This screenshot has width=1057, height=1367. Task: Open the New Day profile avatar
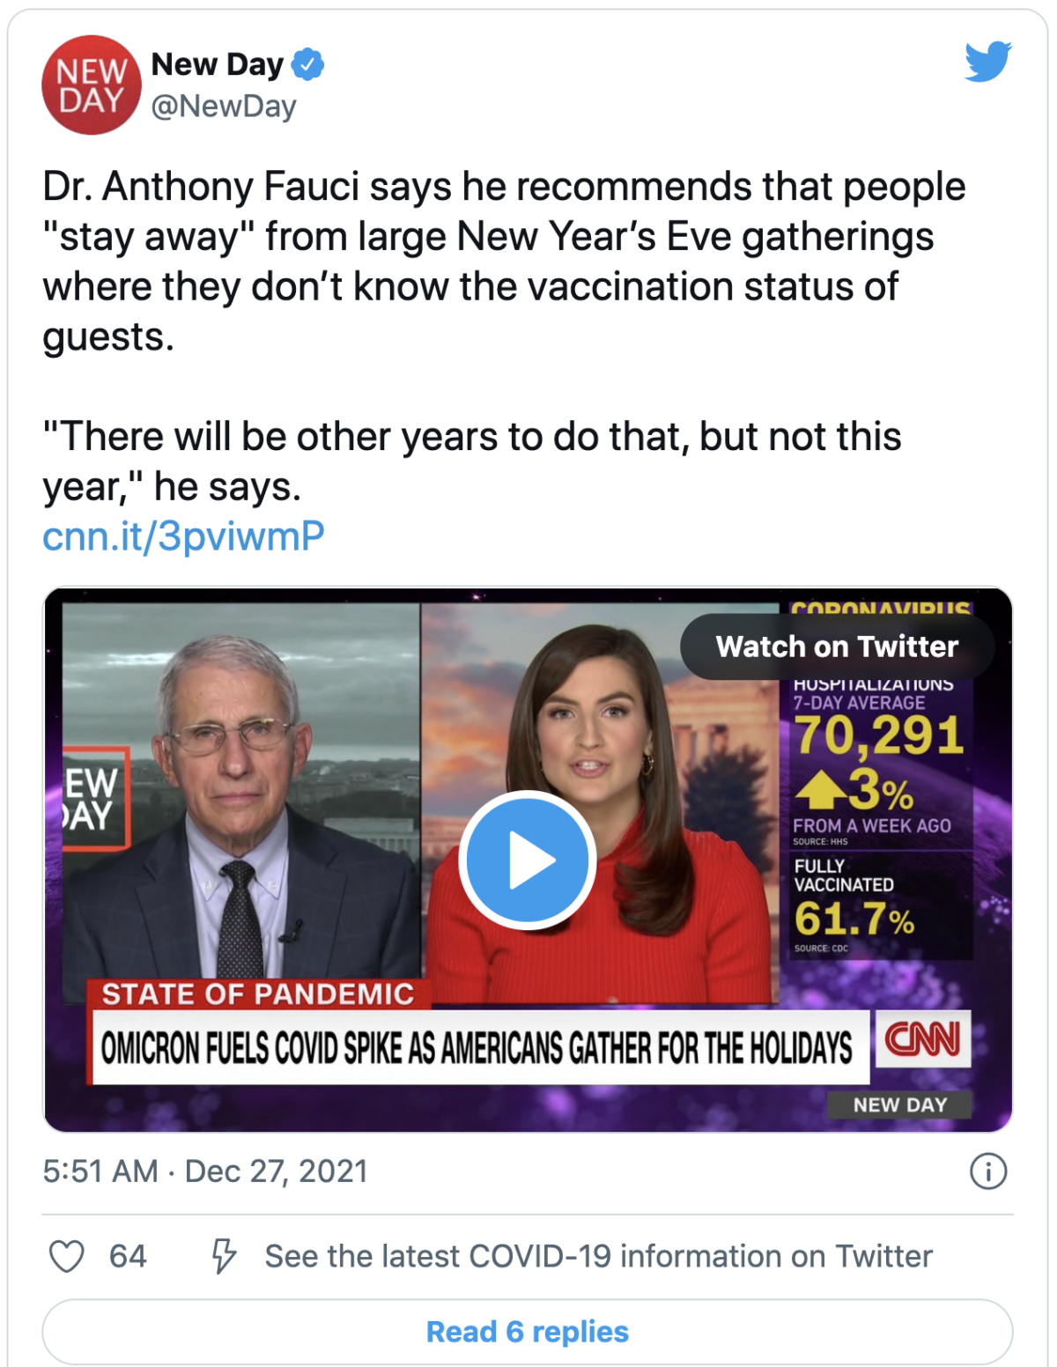(x=92, y=85)
